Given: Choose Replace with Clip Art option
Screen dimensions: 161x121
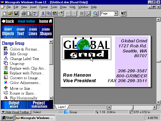Looking at the screenshot, I should click(x=25, y=68).
